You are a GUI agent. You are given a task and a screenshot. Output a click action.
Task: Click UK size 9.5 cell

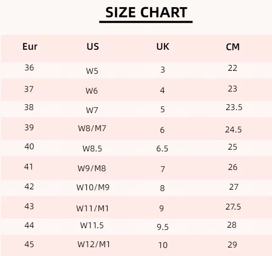[163, 227]
